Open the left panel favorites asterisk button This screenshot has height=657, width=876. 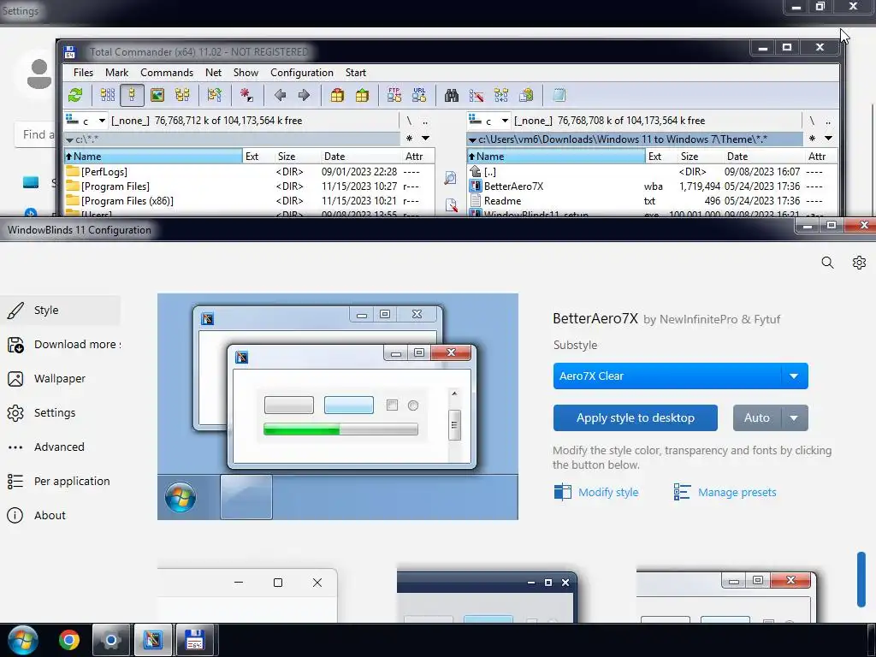[x=410, y=139]
